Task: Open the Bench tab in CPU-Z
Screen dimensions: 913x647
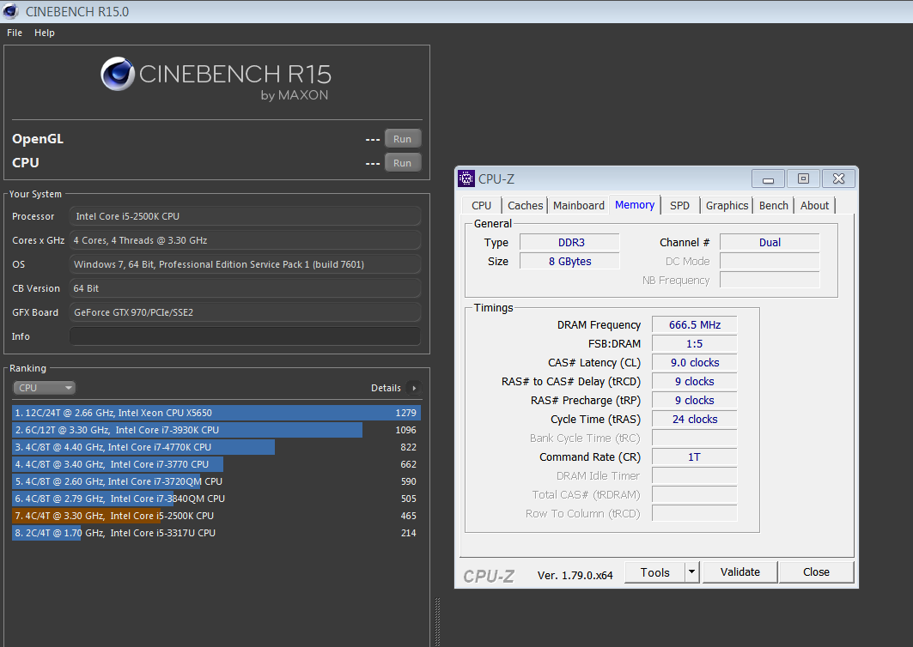Action: [x=774, y=205]
